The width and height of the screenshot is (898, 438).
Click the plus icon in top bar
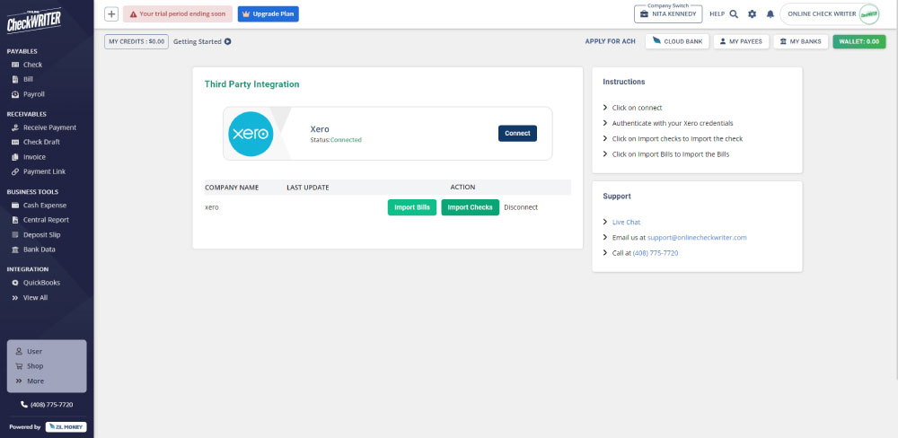tap(111, 14)
